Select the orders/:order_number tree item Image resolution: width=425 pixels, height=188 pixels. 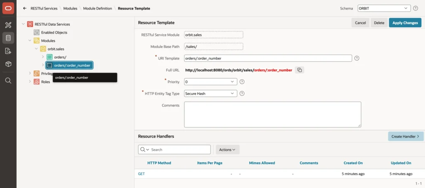(69, 65)
